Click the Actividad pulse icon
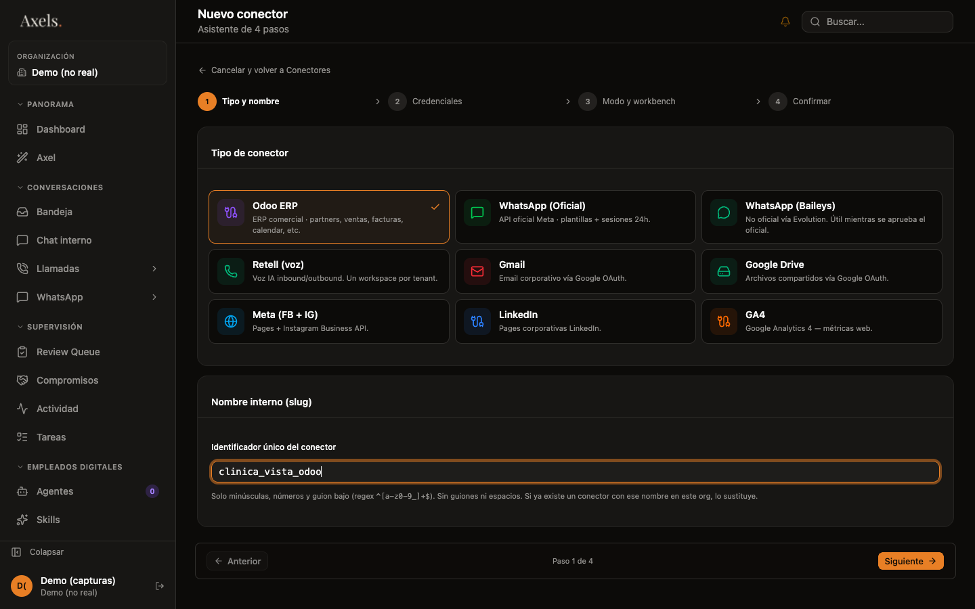Viewport: 975px width, 609px height. pyautogui.click(x=22, y=409)
